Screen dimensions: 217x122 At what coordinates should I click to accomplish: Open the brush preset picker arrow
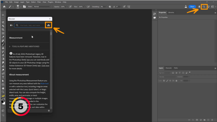point(21,7)
